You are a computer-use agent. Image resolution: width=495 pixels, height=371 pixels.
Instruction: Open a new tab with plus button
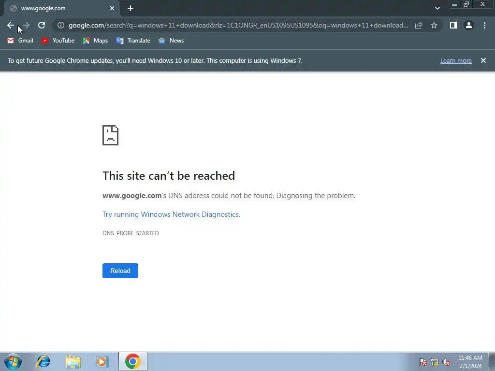point(131,9)
